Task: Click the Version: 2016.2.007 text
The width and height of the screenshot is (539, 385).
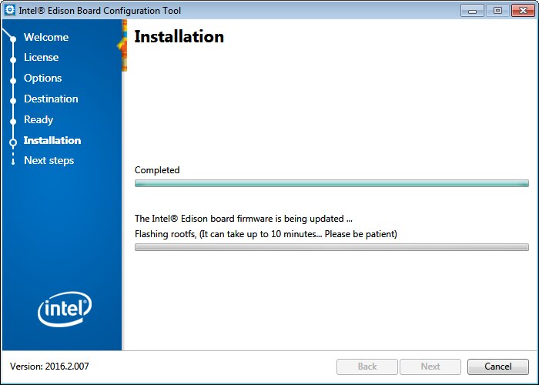Action: tap(49, 367)
